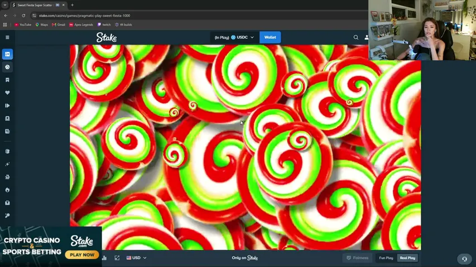This screenshot has width=476, height=267.
Task: Open the browser apps grid icon
Action: 5,25
